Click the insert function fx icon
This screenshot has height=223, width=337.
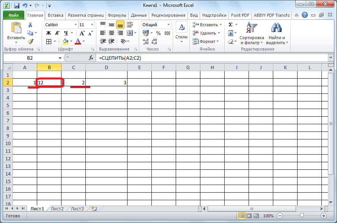(91, 58)
